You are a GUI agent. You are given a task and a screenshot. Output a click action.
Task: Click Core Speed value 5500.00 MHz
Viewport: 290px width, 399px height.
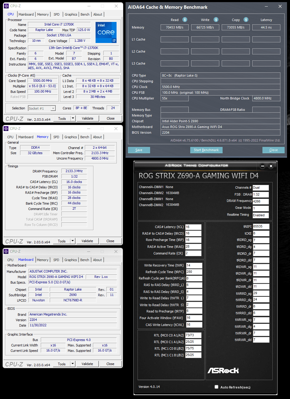tap(43, 81)
